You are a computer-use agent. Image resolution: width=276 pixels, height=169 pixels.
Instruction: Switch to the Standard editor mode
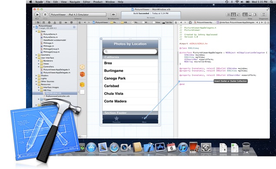(228, 15)
